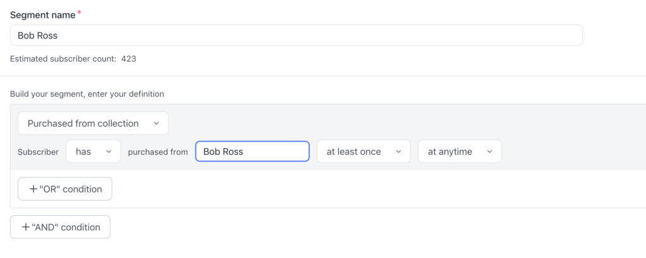
Task: Click the chevron arrow beside "at least once"
Action: coord(398,152)
